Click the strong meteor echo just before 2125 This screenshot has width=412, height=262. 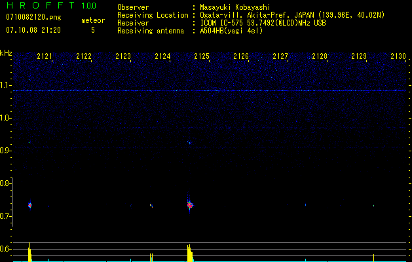190,205
